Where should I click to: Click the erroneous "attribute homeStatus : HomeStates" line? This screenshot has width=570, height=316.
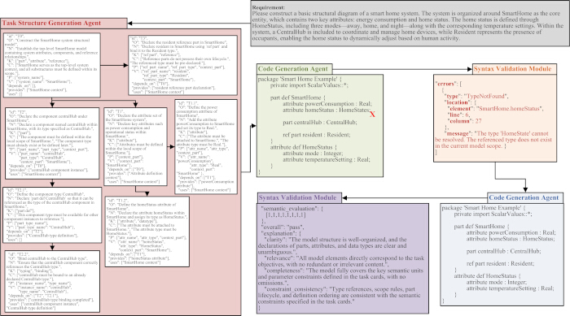pos(327,110)
